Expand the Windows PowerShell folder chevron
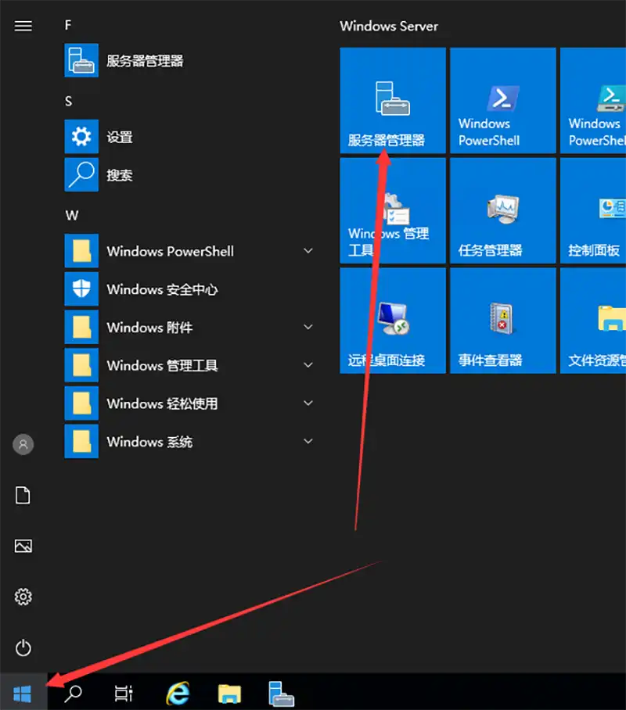This screenshot has width=626, height=710. tap(308, 251)
